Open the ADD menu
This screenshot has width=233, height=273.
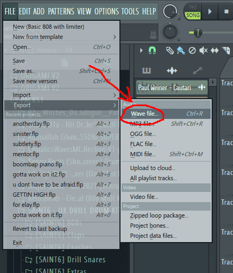click(39, 12)
